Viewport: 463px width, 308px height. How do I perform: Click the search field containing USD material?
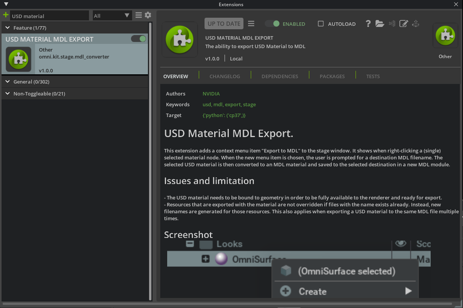[50, 16]
